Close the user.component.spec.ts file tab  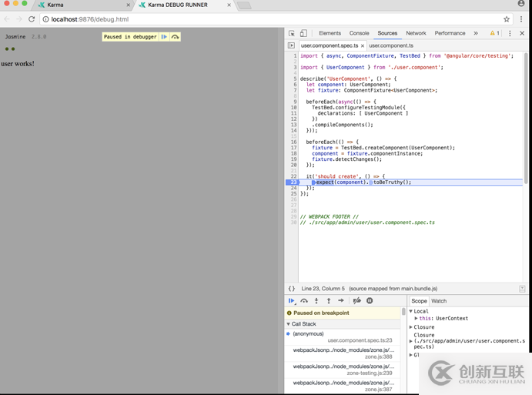point(363,45)
